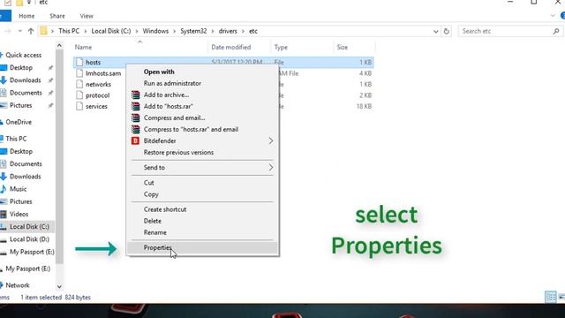Open the Bitdefender submenu

click(202, 141)
